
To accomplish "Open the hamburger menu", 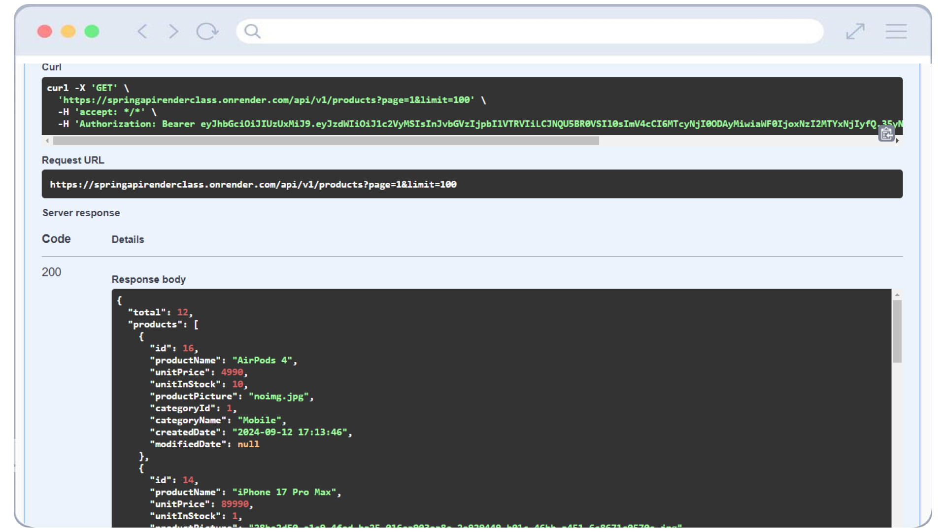I will coord(896,32).
